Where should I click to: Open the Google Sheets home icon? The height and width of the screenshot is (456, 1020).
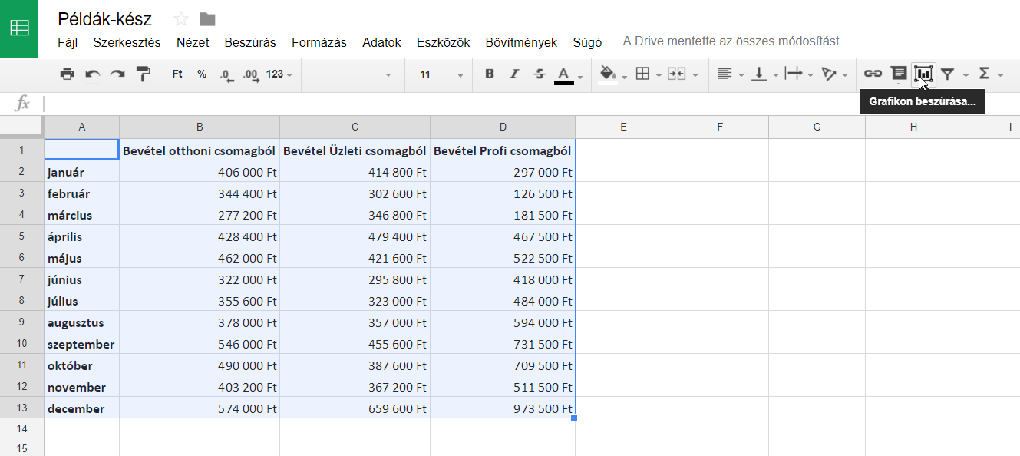(19, 28)
